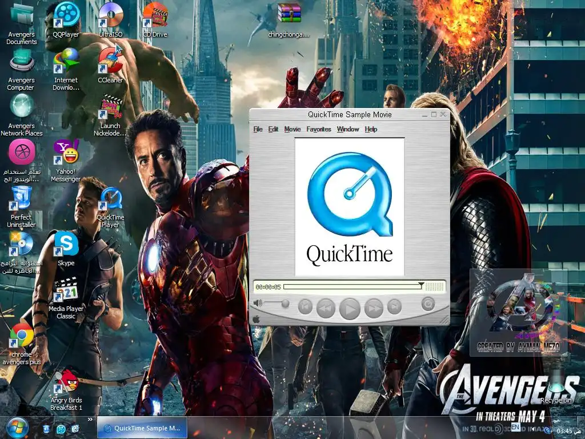Jump to movie end button

click(394, 307)
